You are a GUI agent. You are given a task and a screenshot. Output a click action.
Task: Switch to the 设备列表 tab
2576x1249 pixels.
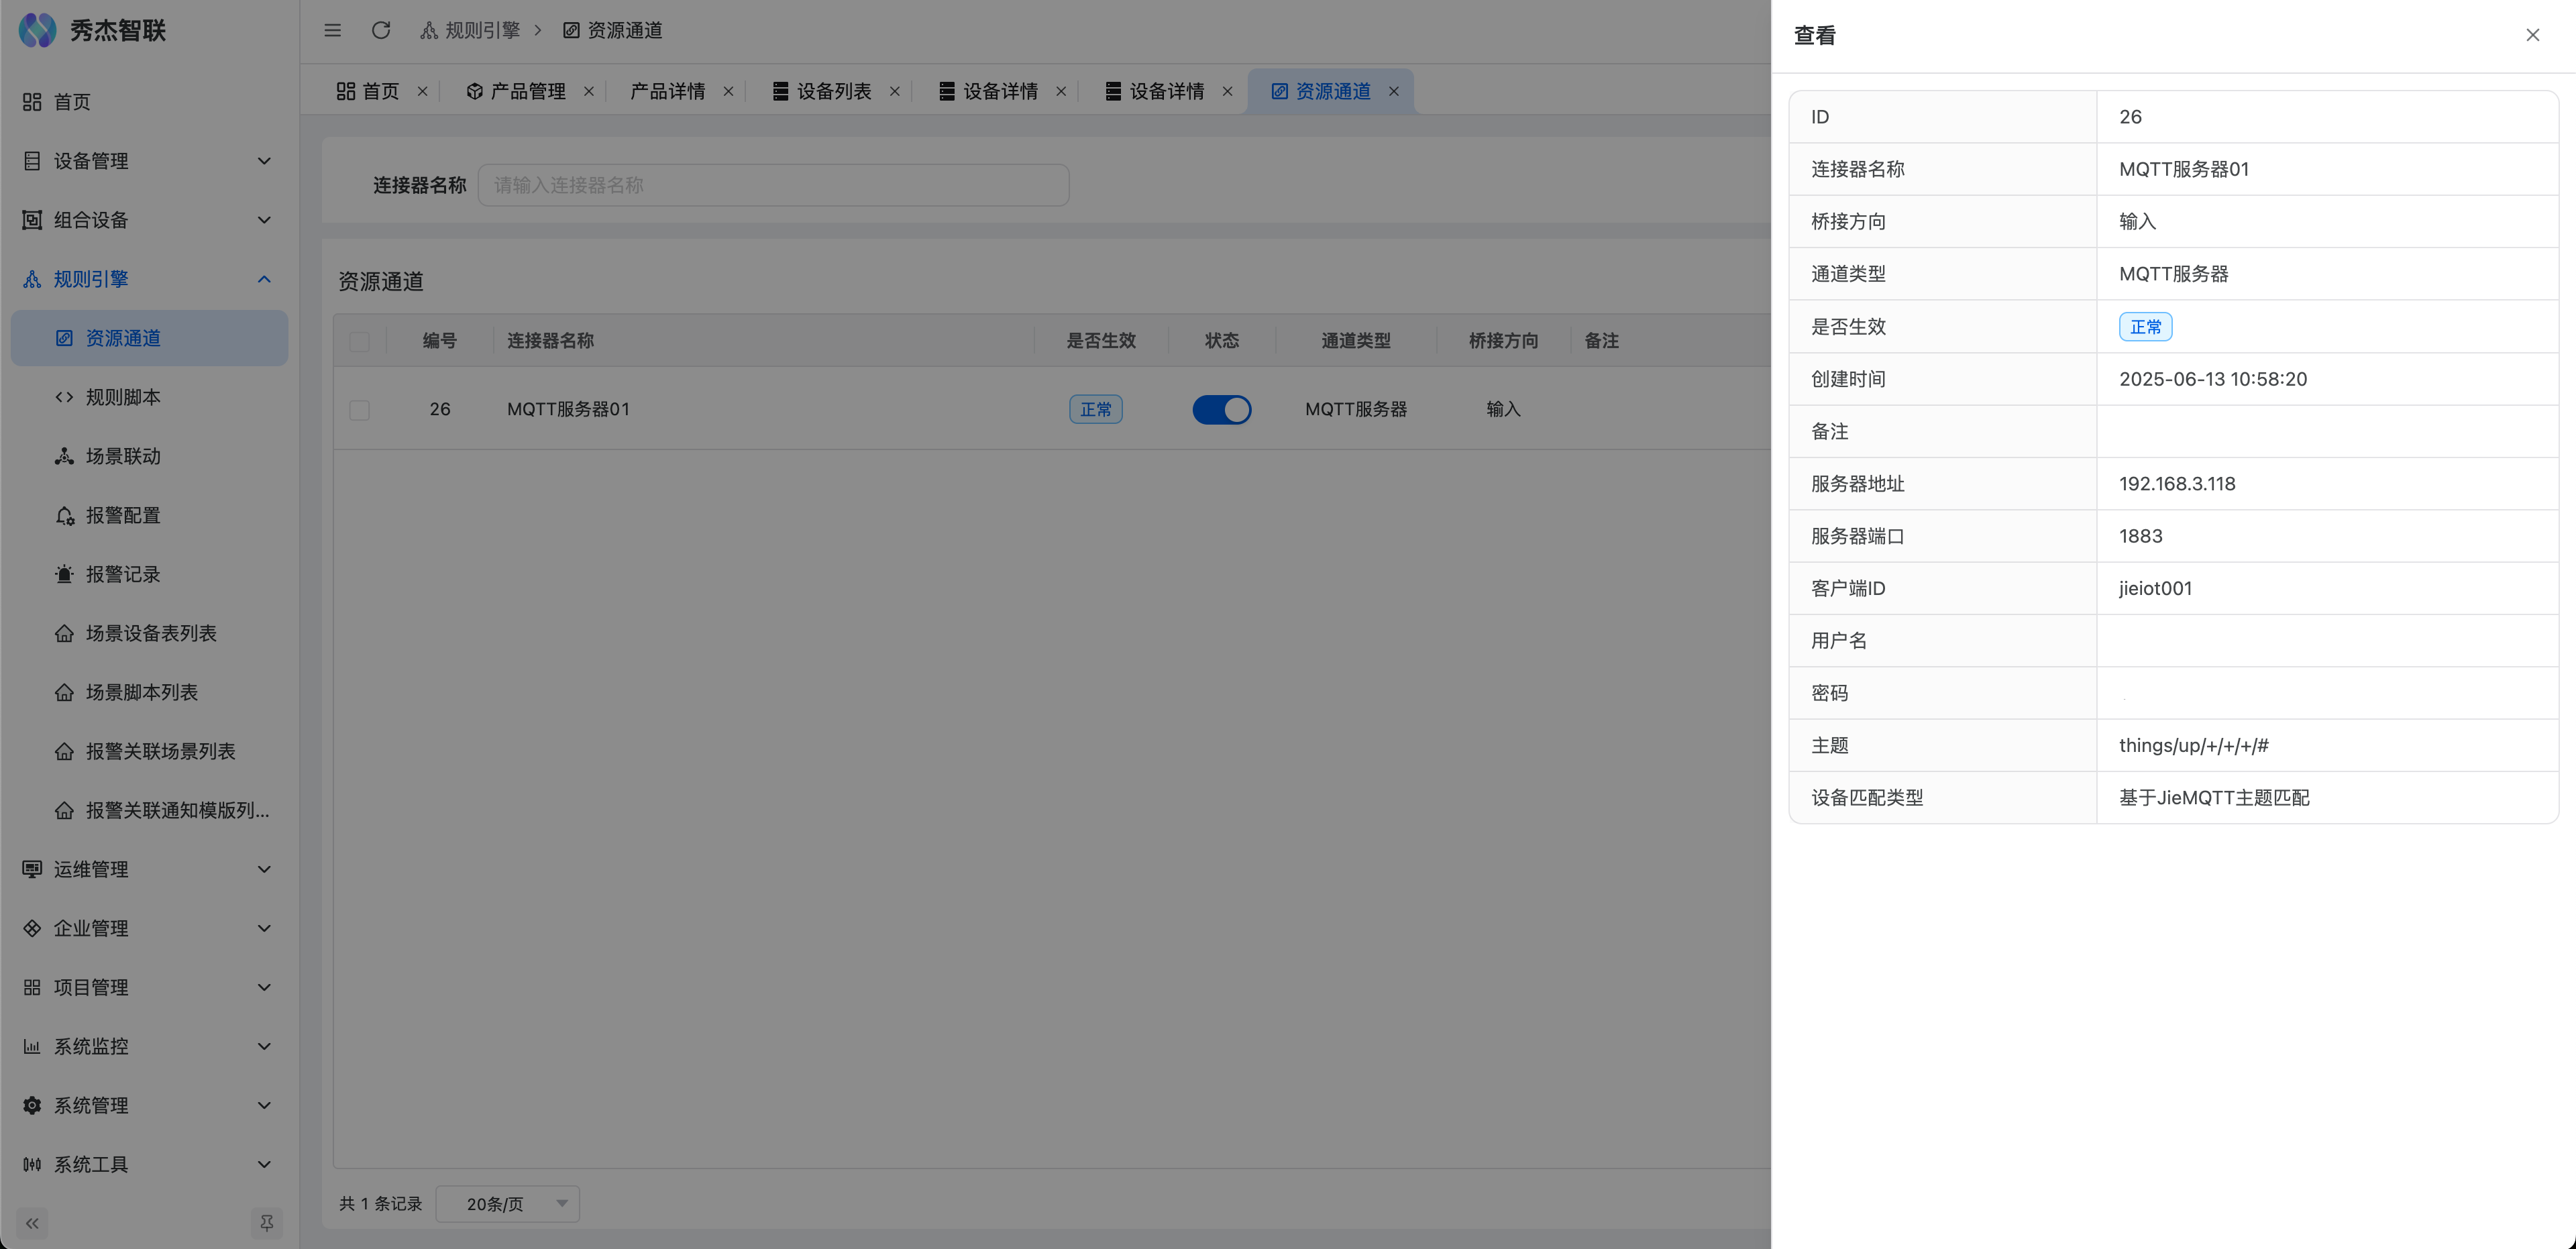[x=832, y=91]
